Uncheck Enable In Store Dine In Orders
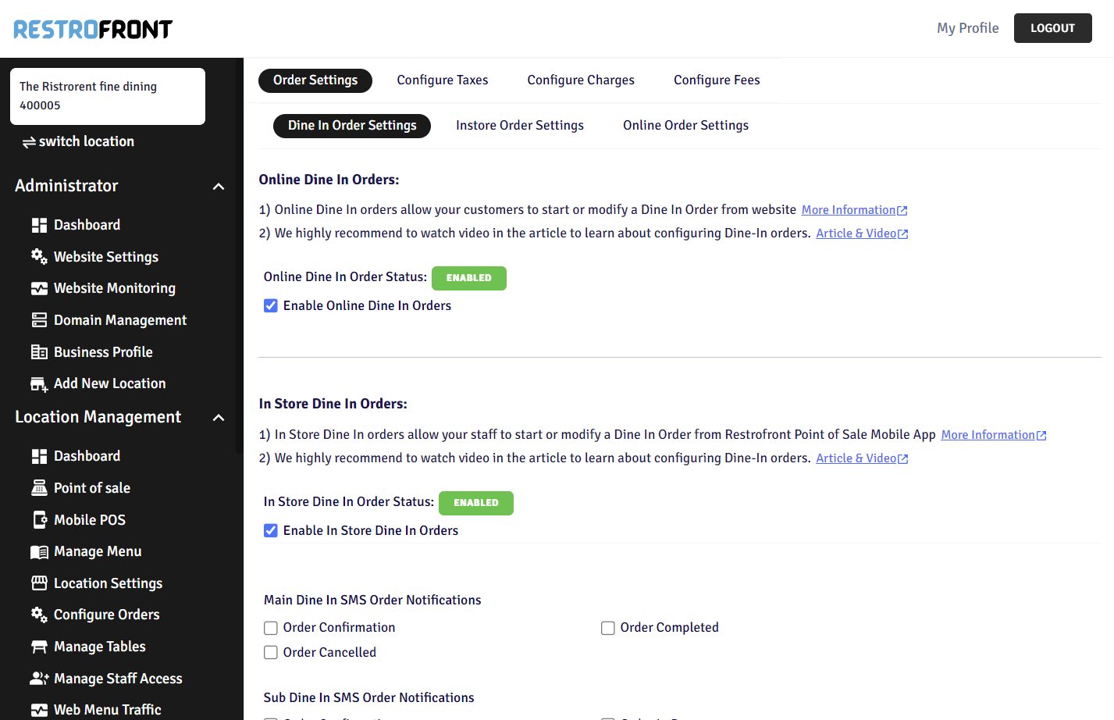The height and width of the screenshot is (720, 1114). coord(271,530)
